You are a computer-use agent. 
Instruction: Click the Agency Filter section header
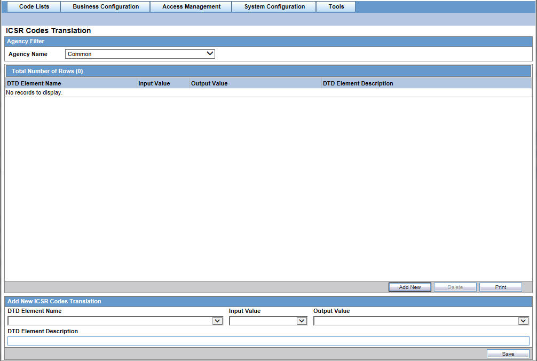[x=268, y=42]
